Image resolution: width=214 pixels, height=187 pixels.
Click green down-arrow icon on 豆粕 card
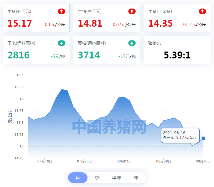[x=132, y=43]
